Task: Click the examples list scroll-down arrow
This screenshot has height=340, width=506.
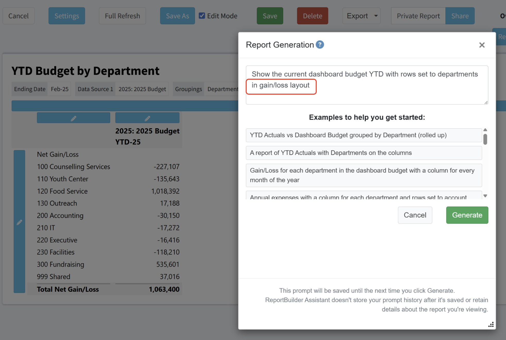Action: 485,196
